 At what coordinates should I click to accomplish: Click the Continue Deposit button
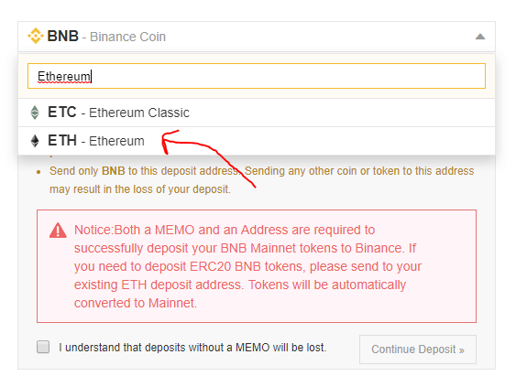pos(418,349)
